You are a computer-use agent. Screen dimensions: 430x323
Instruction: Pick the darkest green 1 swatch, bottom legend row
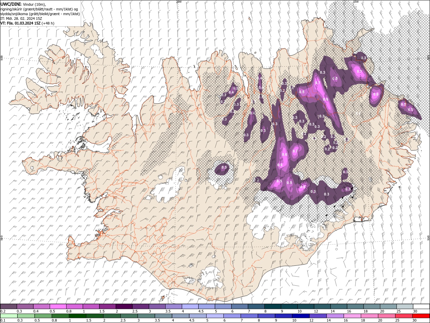point(78,316)
